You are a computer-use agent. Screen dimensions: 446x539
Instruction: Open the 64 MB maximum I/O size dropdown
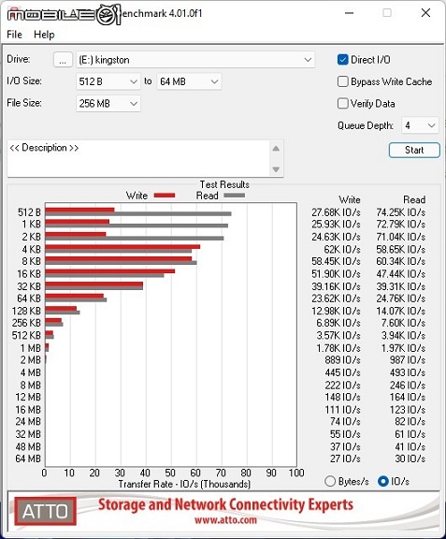[189, 81]
